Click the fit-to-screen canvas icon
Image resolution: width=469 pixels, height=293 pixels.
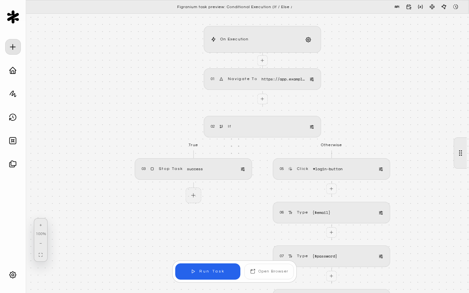pyautogui.click(x=41, y=255)
